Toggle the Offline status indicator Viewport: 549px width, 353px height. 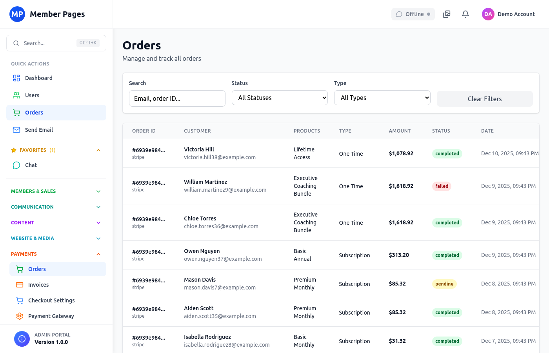click(x=413, y=14)
